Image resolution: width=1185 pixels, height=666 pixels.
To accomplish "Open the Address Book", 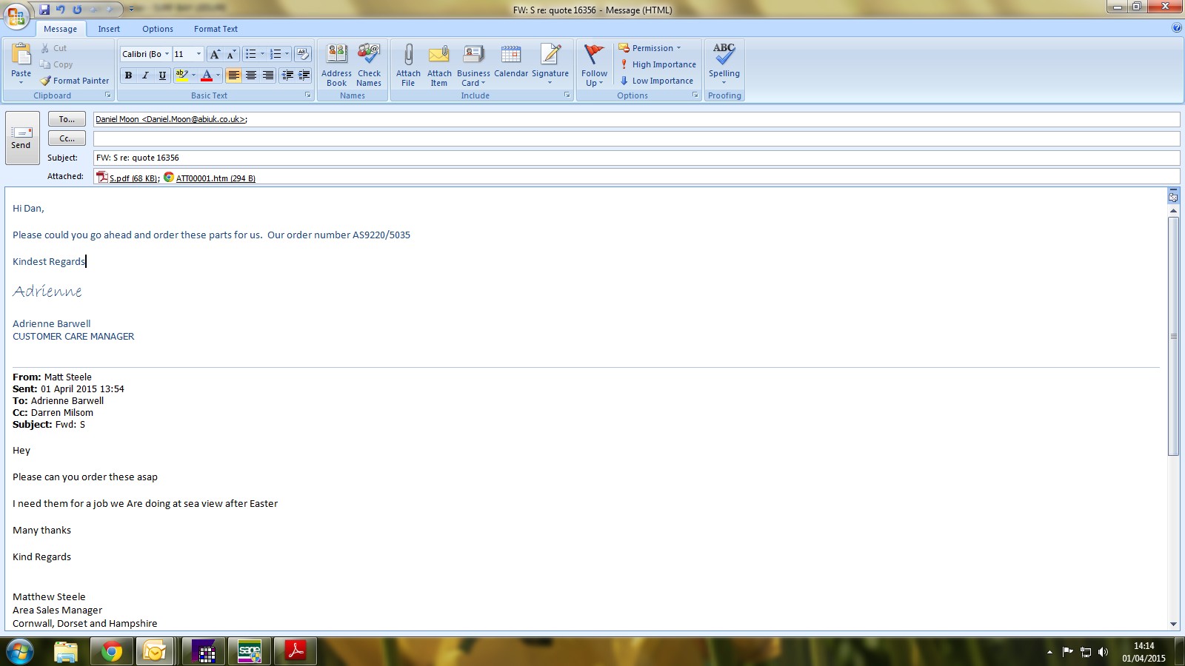I will [x=336, y=65].
